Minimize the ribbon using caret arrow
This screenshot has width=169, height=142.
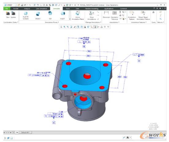154,8
